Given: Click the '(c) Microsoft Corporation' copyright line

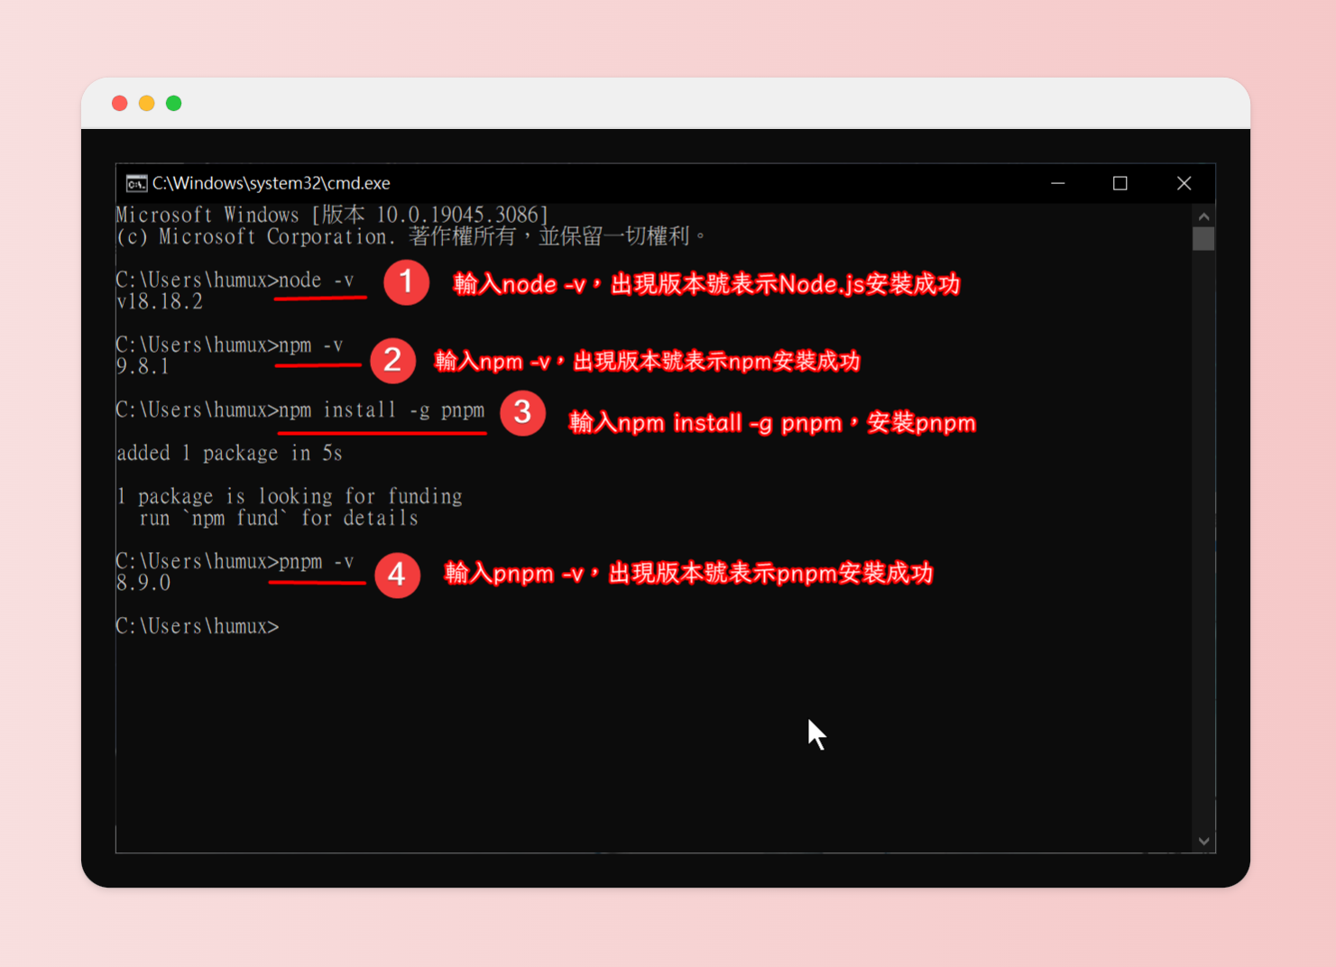Looking at the screenshot, I should (410, 236).
